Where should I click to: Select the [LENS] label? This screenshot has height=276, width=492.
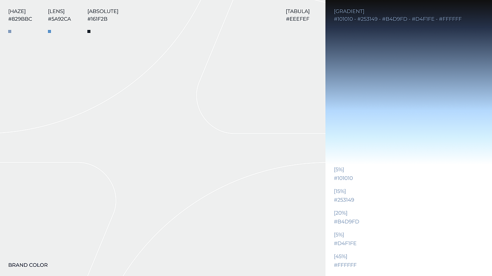point(56,11)
